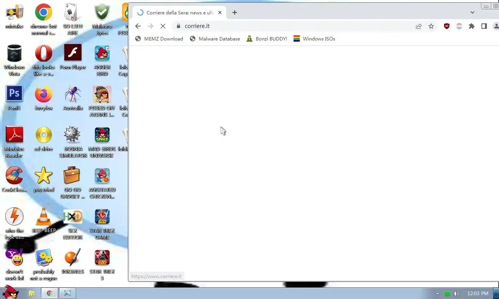The height and width of the screenshot is (299, 499).
Task: Open the Yahoo 'doesn't work lol' icon
Action: point(14,264)
